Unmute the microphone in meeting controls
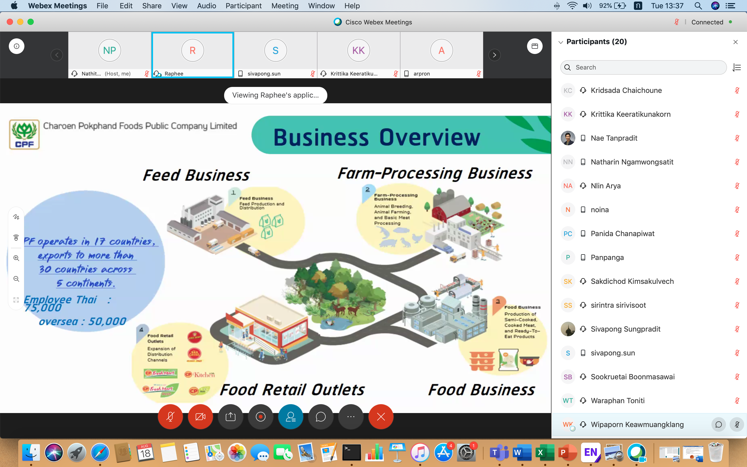 pos(170,417)
